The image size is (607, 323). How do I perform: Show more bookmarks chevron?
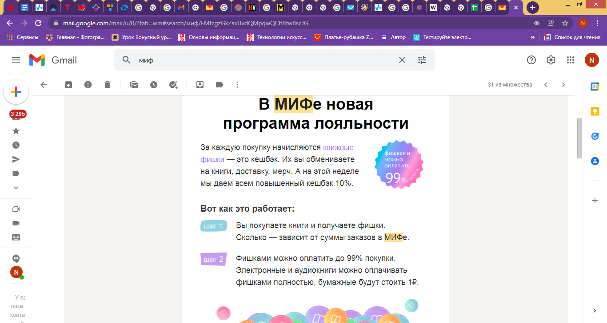532,37
